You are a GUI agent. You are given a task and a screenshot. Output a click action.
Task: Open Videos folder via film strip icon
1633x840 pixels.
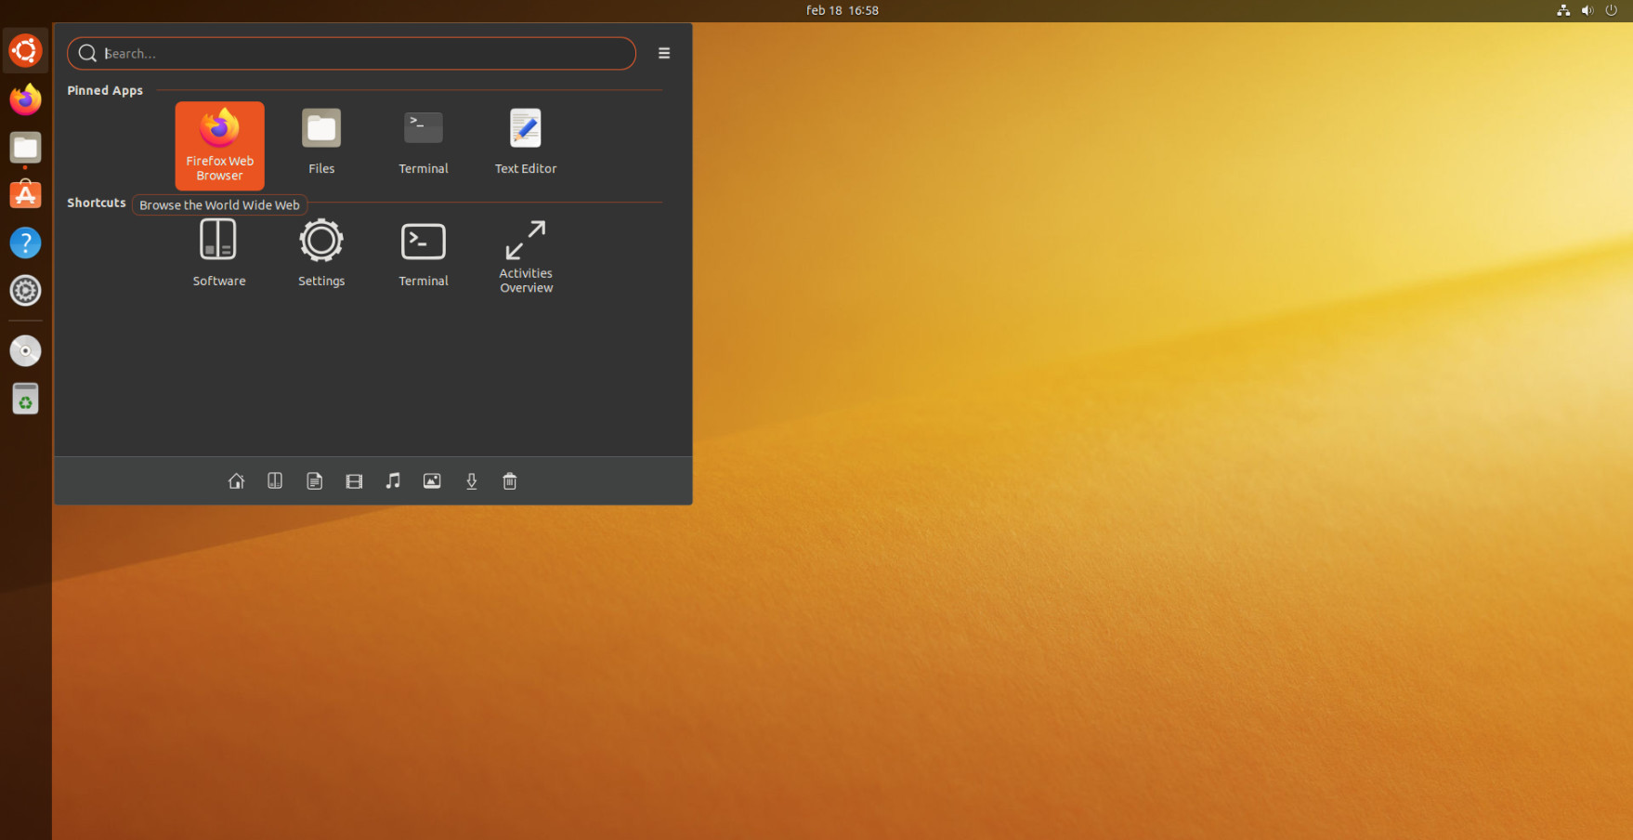click(x=354, y=481)
